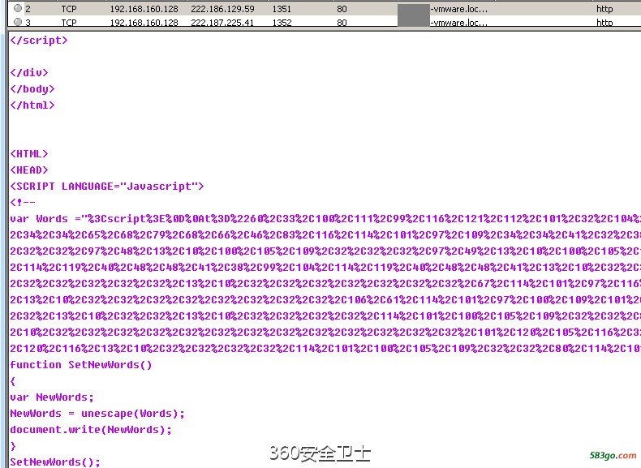Click the SetNewWords(); call line
This screenshot has height=468, width=641.
55,462
